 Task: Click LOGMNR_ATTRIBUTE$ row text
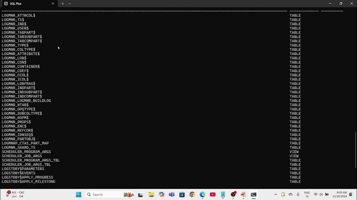(x=21, y=54)
